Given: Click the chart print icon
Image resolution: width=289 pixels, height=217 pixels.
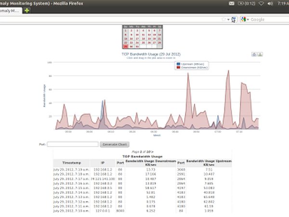Looking at the screenshot, I should 254,54.
